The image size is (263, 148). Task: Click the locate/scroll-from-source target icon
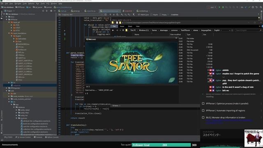(x=43, y=11)
